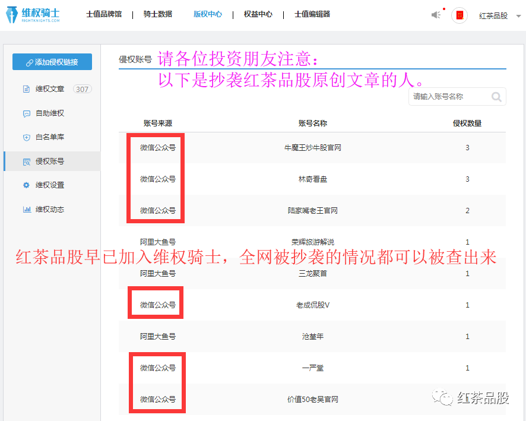Click the 307 count badge

tap(82, 89)
